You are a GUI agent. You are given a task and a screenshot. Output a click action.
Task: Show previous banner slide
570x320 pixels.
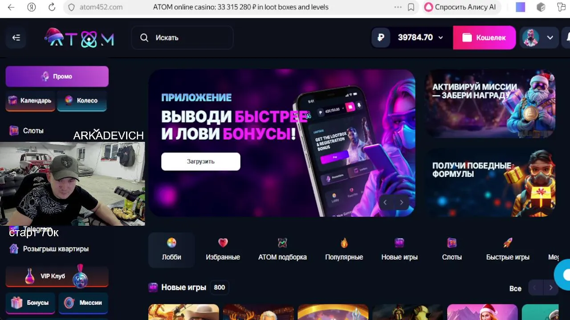point(385,202)
